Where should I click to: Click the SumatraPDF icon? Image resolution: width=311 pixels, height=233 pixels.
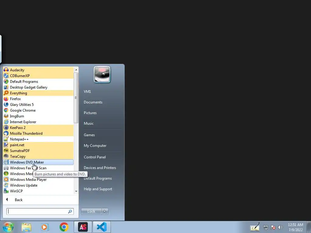[6, 150]
